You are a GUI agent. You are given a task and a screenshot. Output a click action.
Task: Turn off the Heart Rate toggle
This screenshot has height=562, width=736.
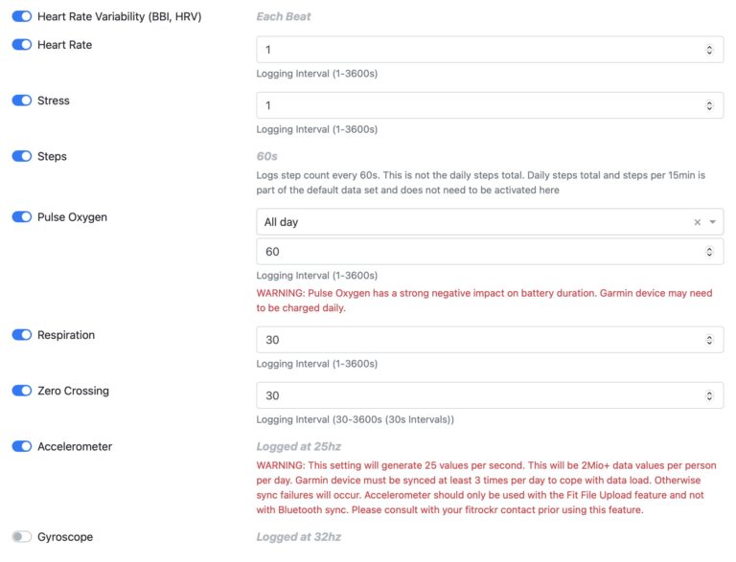[x=22, y=45]
